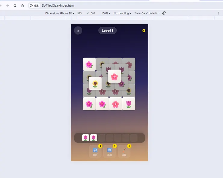
Task: Click the browser forward arrow
Action: (8, 5)
